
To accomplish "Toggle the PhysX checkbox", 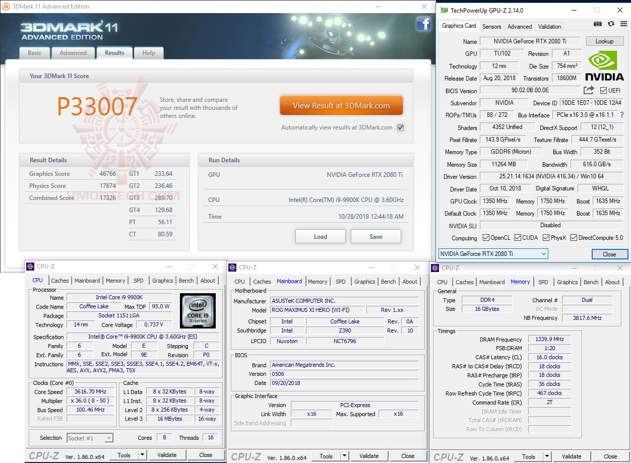I will pyautogui.click(x=546, y=238).
